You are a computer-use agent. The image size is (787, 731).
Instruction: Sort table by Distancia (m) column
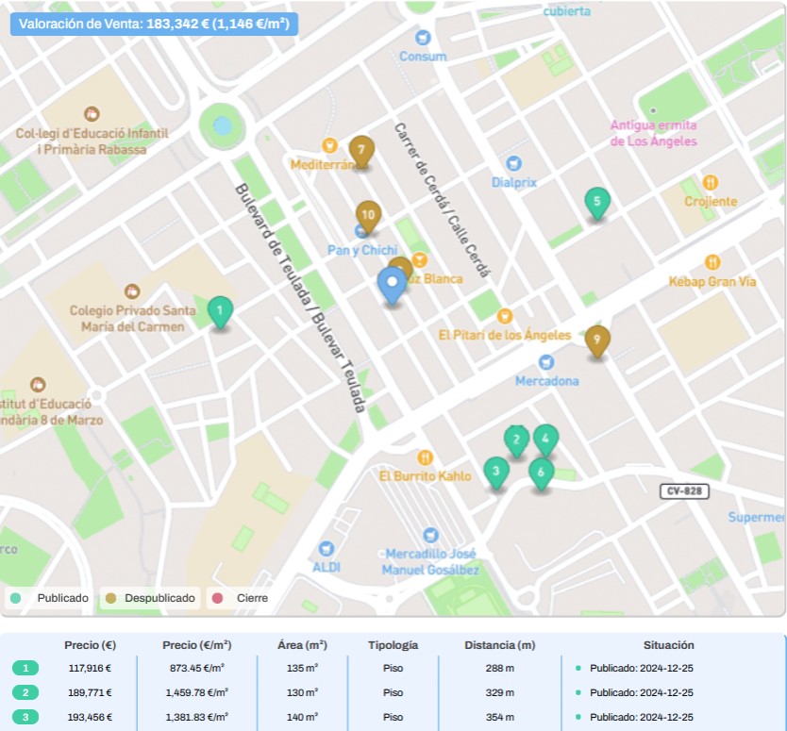pos(499,645)
